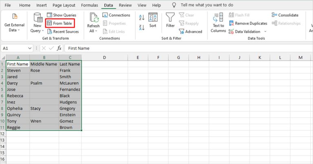
Task: Switch to the Insert tab
Action: 41,5
